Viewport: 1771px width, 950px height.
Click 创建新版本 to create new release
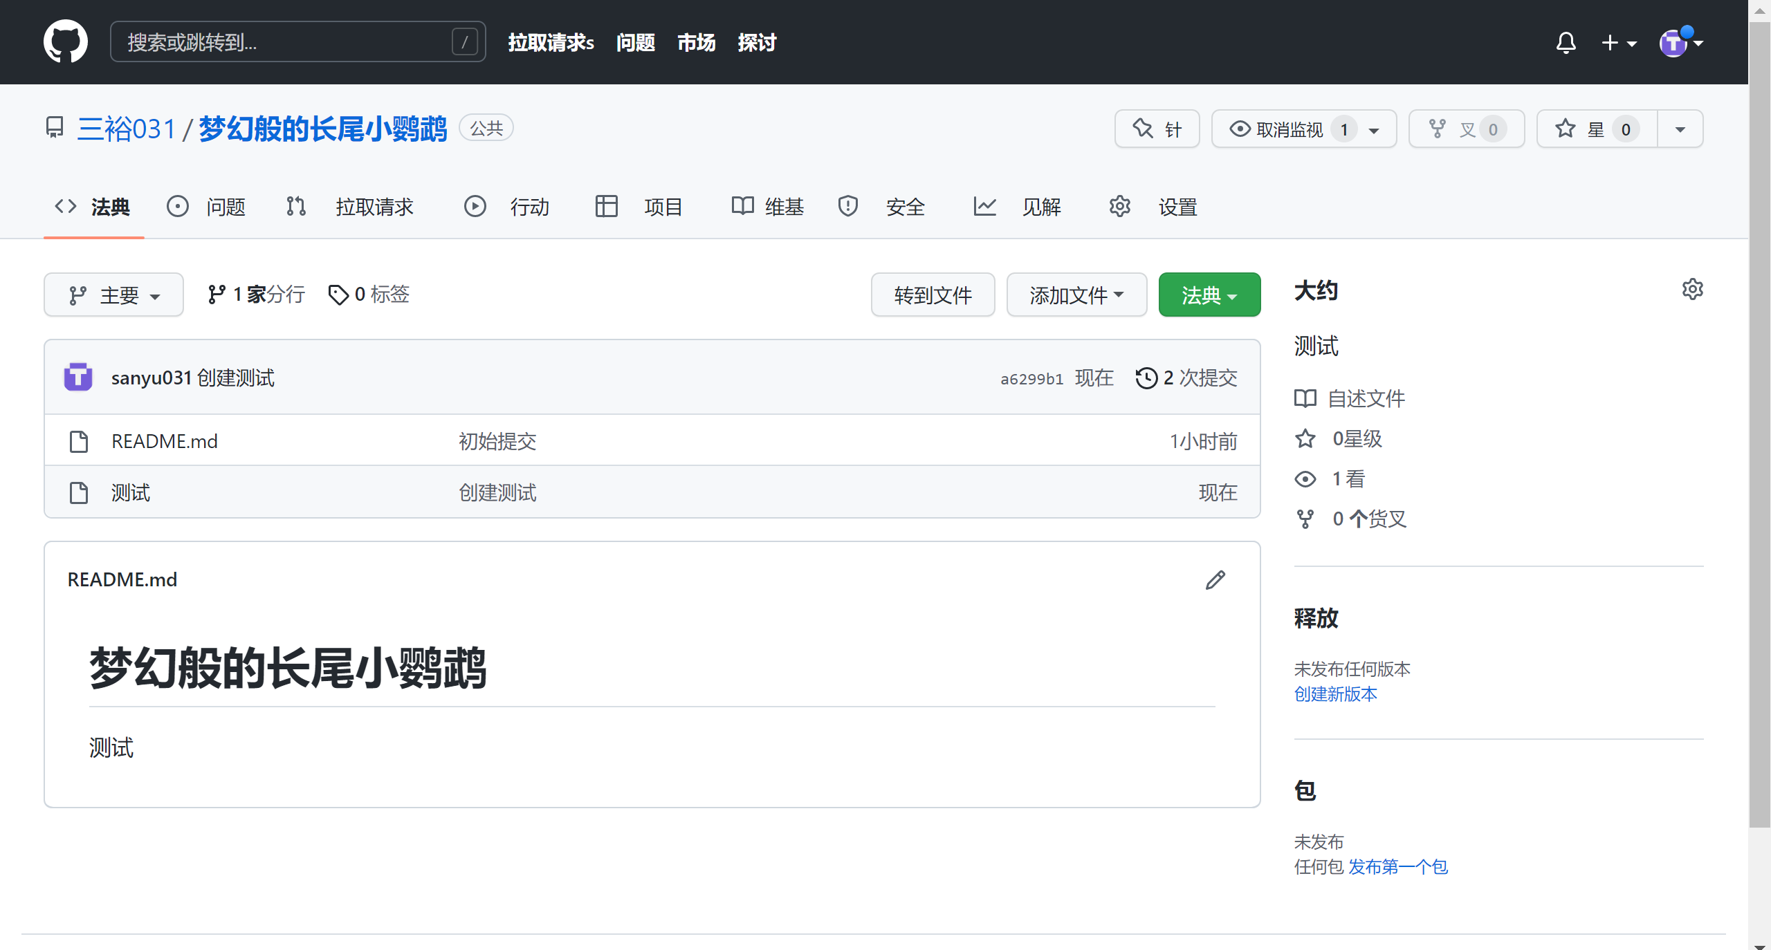(1335, 693)
